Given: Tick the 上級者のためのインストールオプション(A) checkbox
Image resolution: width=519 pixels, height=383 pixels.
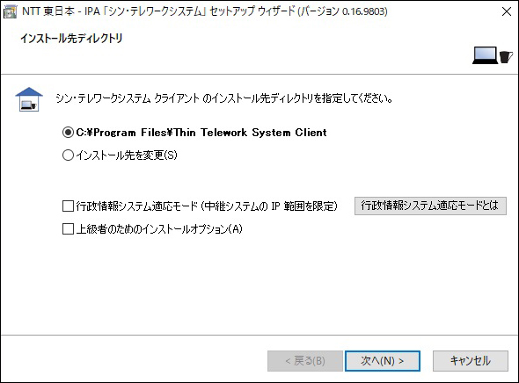Looking at the screenshot, I should [68, 229].
